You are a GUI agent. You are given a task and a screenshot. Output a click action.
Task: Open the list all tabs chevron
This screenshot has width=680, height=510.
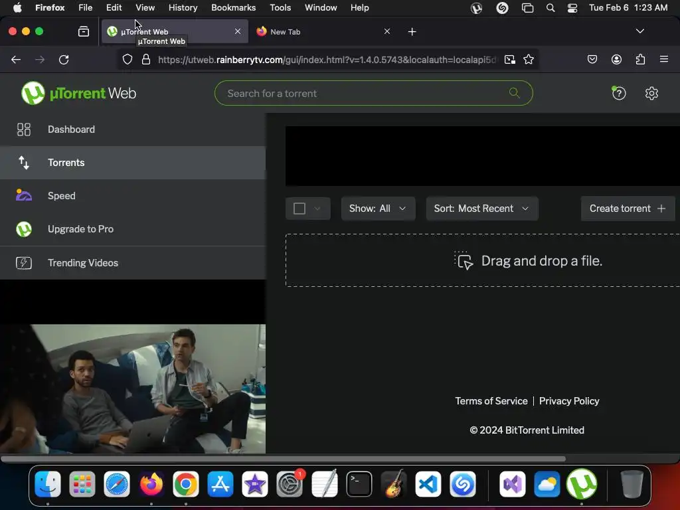click(639, 31)
